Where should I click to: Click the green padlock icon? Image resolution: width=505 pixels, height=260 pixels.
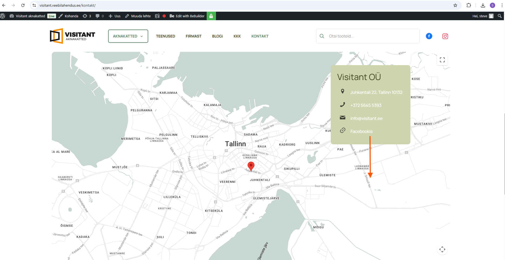[x=211, y=16]
